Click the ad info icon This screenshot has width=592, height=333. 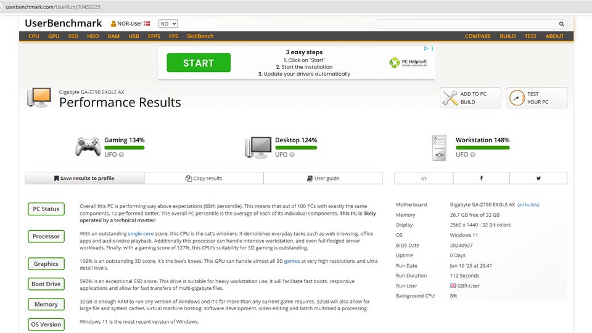click(x=426, y=49)
